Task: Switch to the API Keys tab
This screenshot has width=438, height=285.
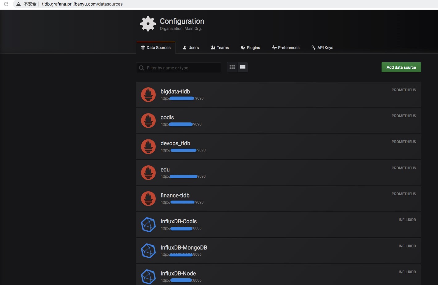Action: 322,47
